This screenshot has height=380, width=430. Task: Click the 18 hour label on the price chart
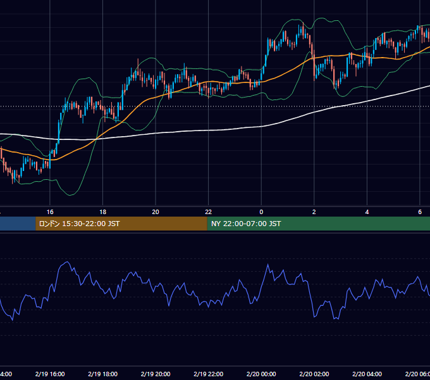pos(103,212)
